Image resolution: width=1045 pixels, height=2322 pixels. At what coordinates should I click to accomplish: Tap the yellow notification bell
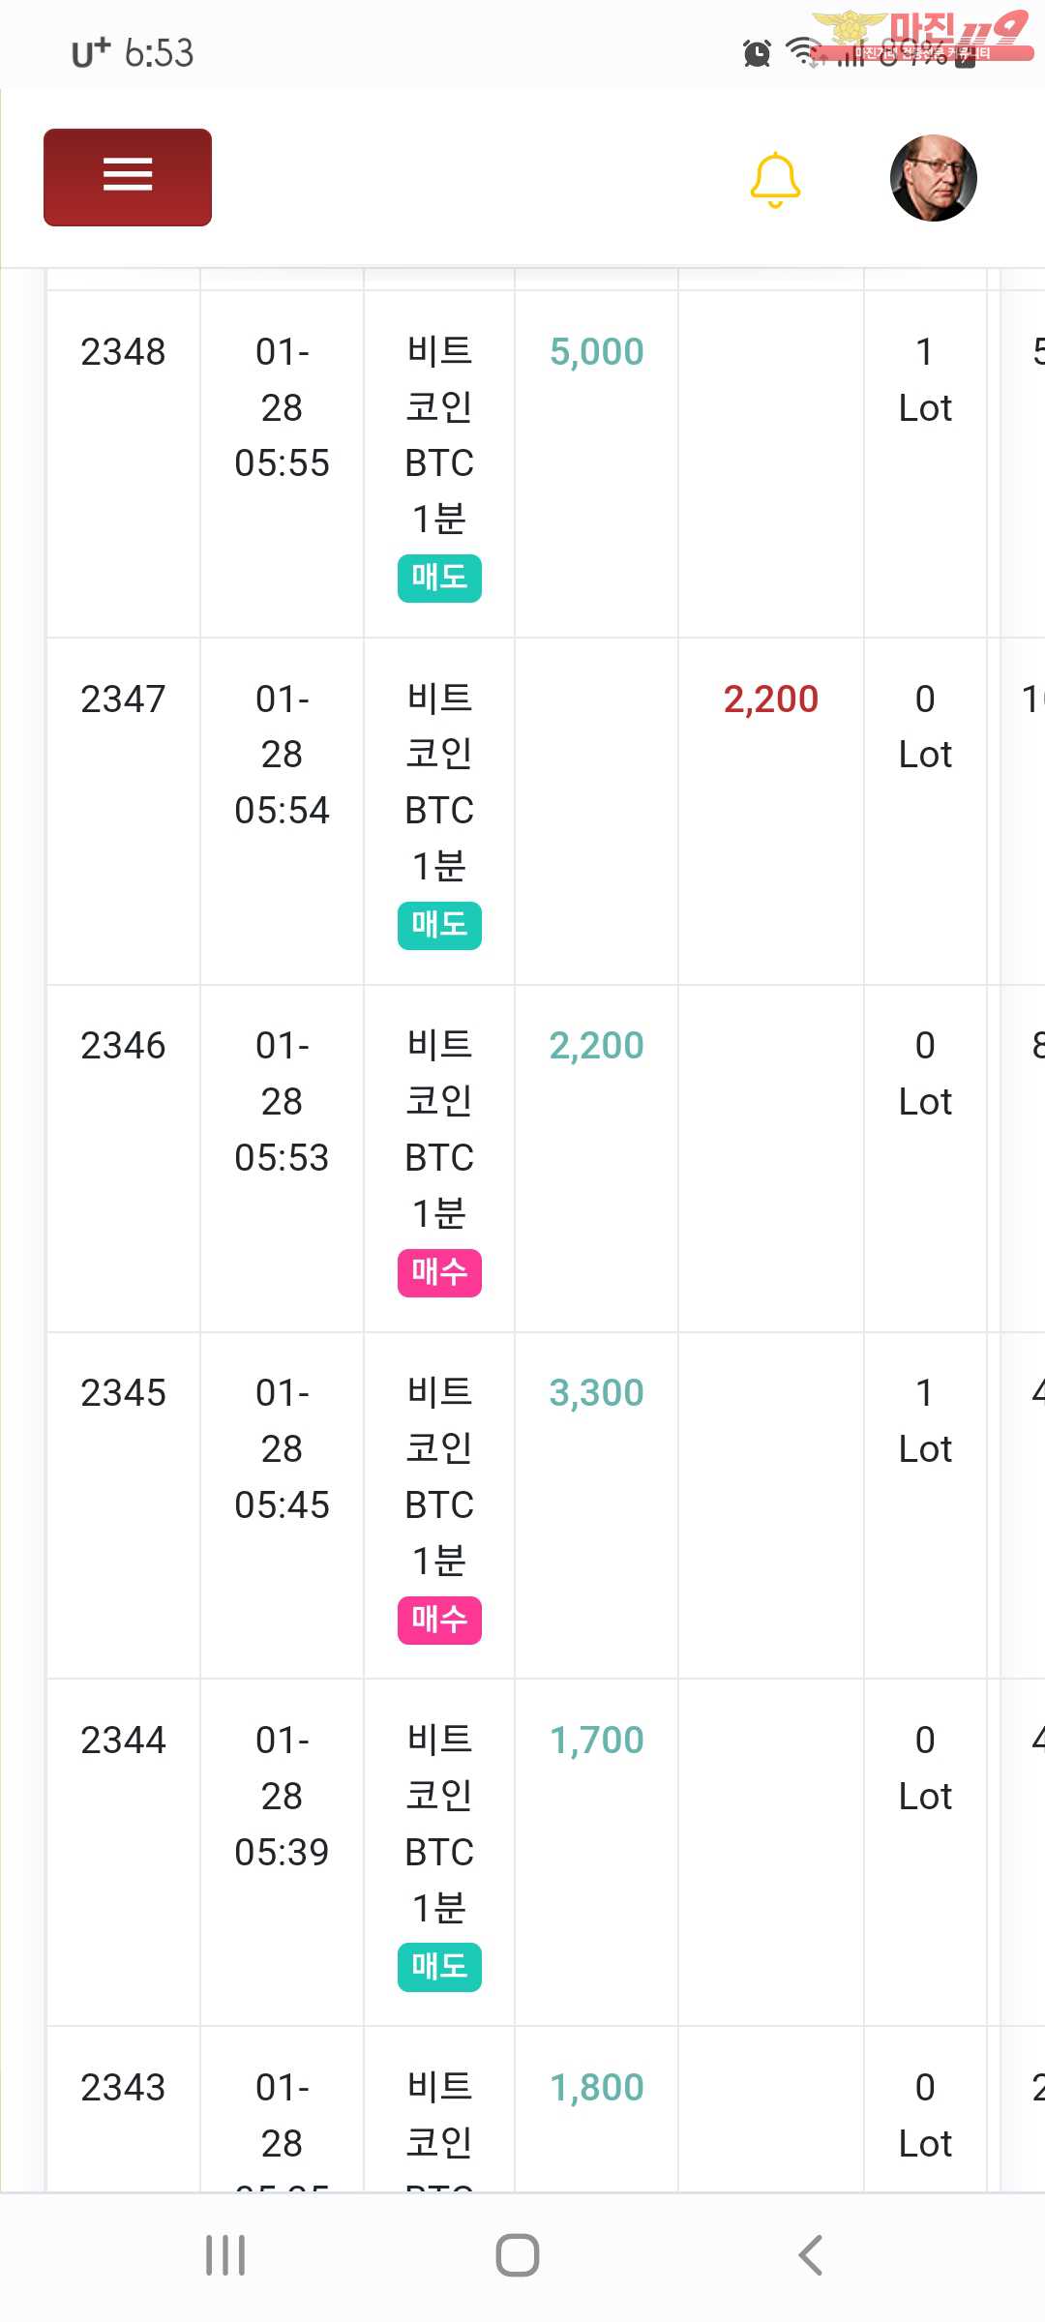click(775, 179)
